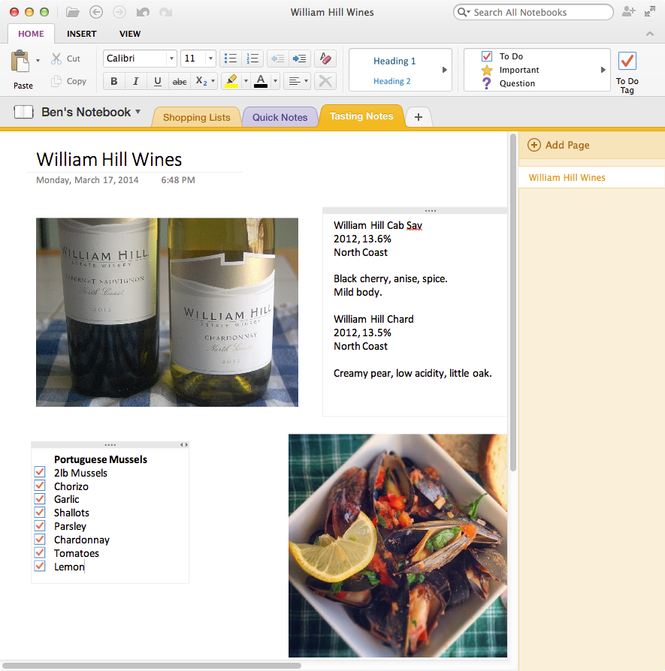Click the text alignment icon
The image size is (665, 671).
[x=294, y=81]
